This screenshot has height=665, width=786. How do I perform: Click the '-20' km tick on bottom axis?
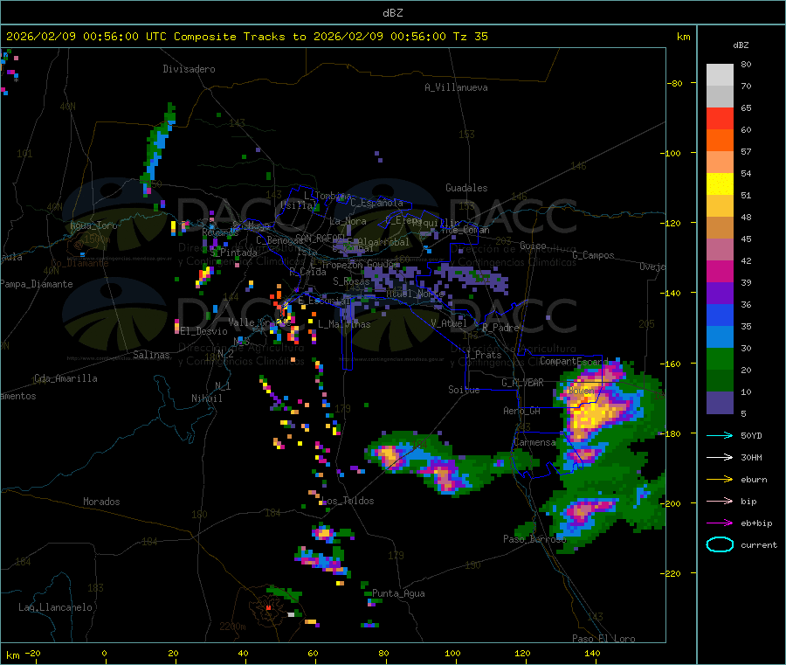[32, 653]
